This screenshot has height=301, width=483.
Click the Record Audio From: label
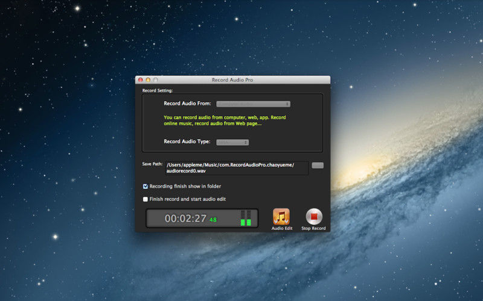(187, 104)
